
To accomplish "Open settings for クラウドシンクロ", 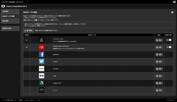I will tap(159, 40).
